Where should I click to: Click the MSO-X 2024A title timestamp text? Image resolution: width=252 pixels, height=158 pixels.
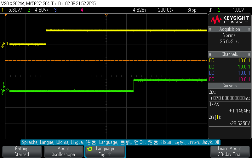[48, 3]
